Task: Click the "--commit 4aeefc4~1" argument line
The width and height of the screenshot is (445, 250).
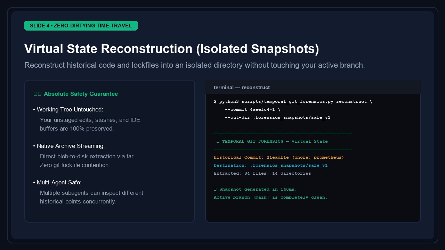Action: tap(253, 110)
